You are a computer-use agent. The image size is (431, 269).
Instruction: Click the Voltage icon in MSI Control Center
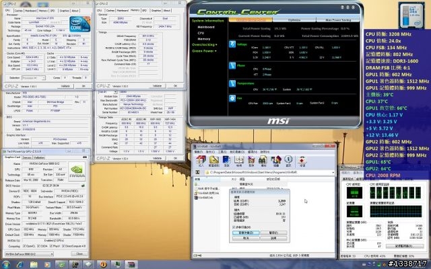tap(232, 44)
